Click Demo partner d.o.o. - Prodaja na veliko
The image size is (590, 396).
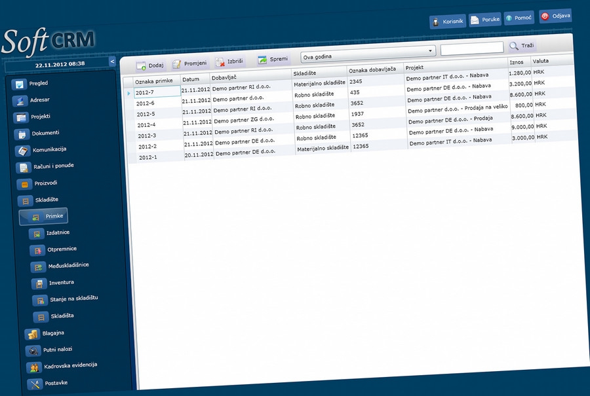click(458, 109)
